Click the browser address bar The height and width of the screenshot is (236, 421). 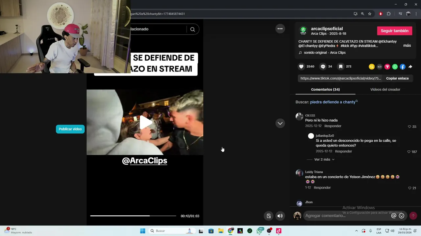(x=240, y=14)
